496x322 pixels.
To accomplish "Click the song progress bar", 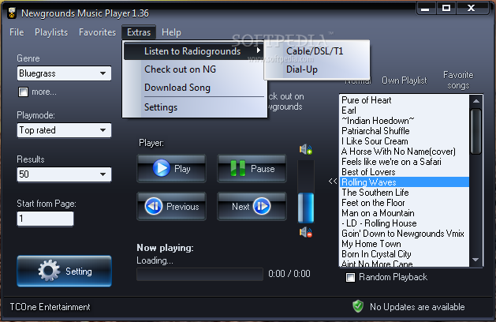I will click(x=200, y=274).
